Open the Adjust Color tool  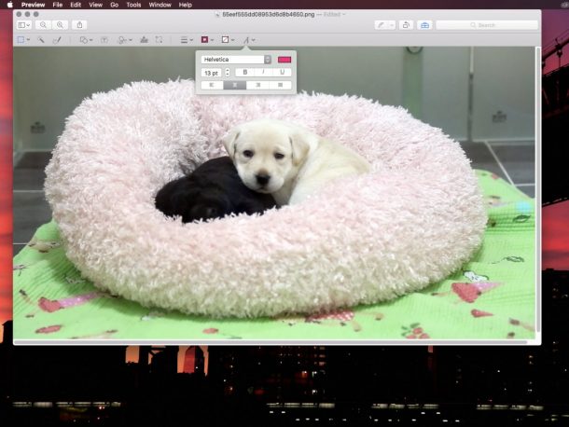tap(143, 40)
